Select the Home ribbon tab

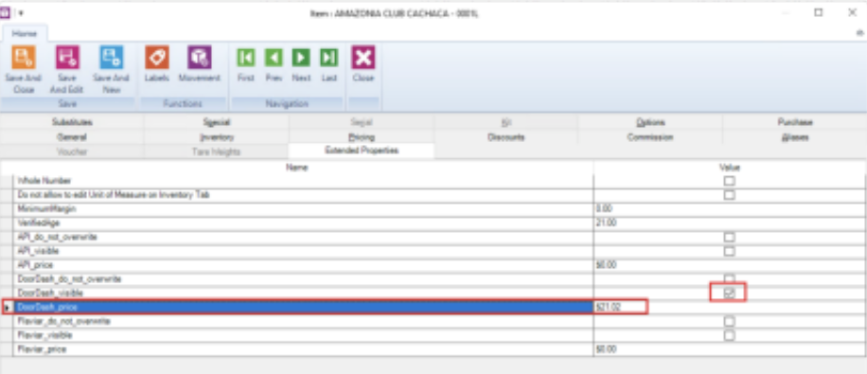[x=25, y=33]
